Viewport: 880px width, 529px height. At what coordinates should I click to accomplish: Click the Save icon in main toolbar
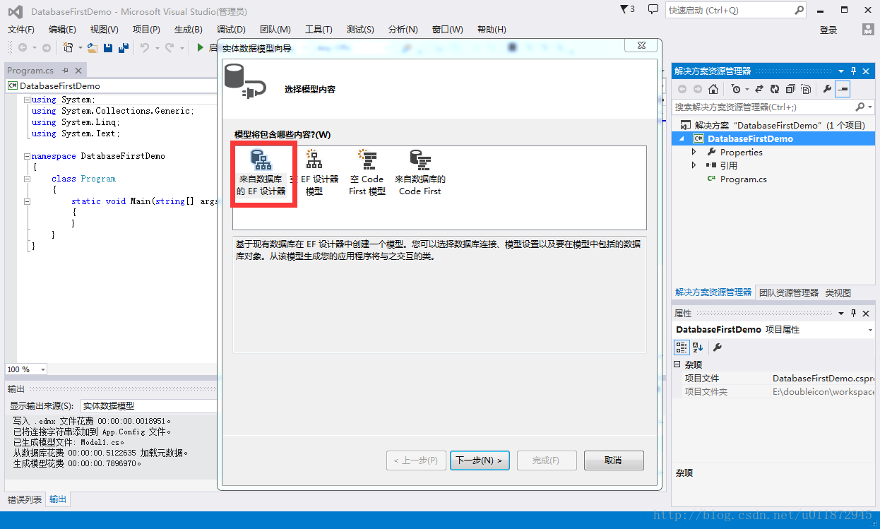(108, 48)
